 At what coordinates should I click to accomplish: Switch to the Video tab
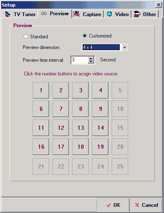click(x=118, y=14)
